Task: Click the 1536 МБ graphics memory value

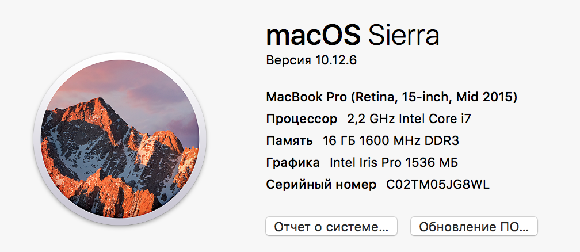Action: click(x=438, y=163)
